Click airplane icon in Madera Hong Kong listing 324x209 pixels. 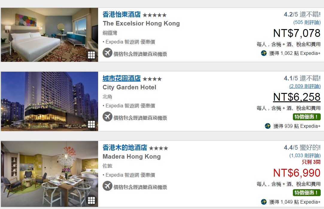(x=107, y=186)
